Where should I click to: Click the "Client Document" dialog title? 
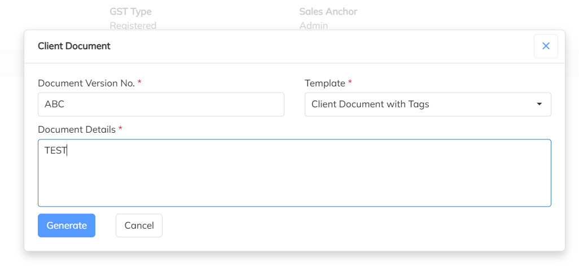[x=74, y=46]
